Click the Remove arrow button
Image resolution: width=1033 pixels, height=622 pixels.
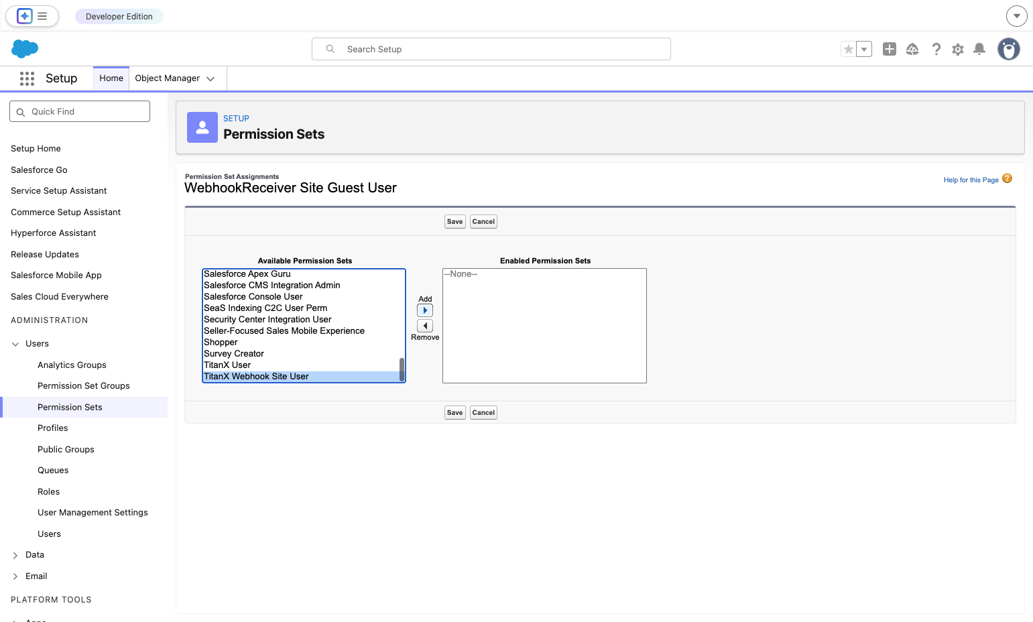click(x=425, y=326)
